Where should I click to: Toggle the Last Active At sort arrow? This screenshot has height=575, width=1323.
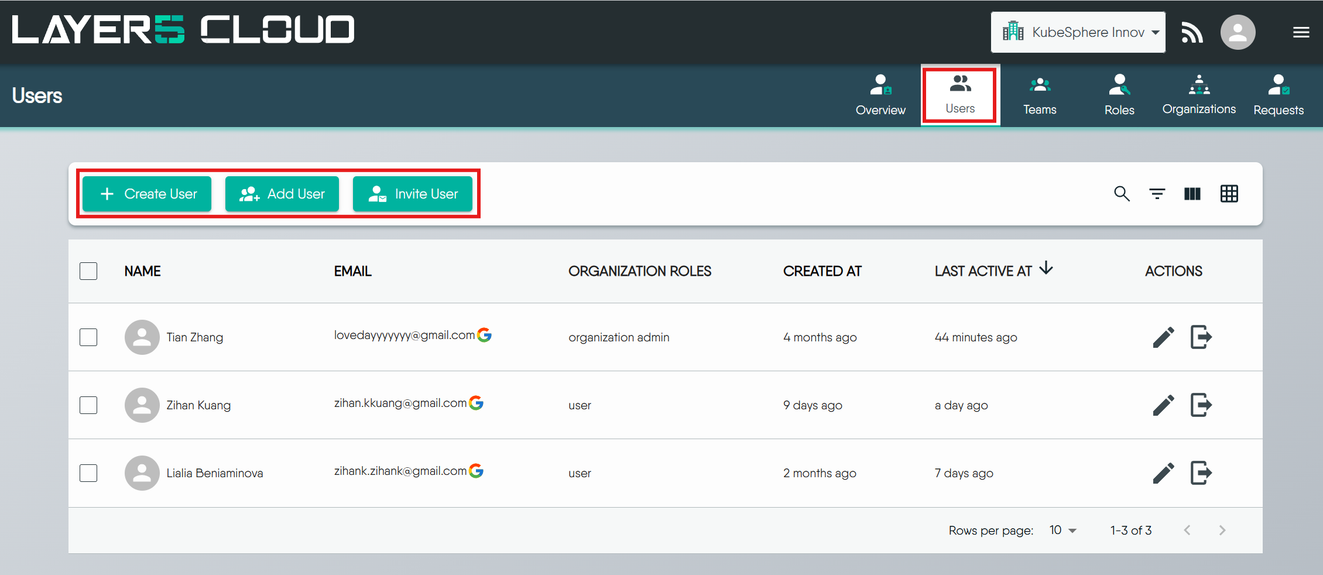pyautogui.click(x=1046, y=269)
